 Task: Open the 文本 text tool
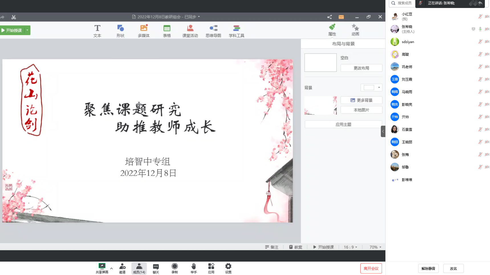pos(97,31)
